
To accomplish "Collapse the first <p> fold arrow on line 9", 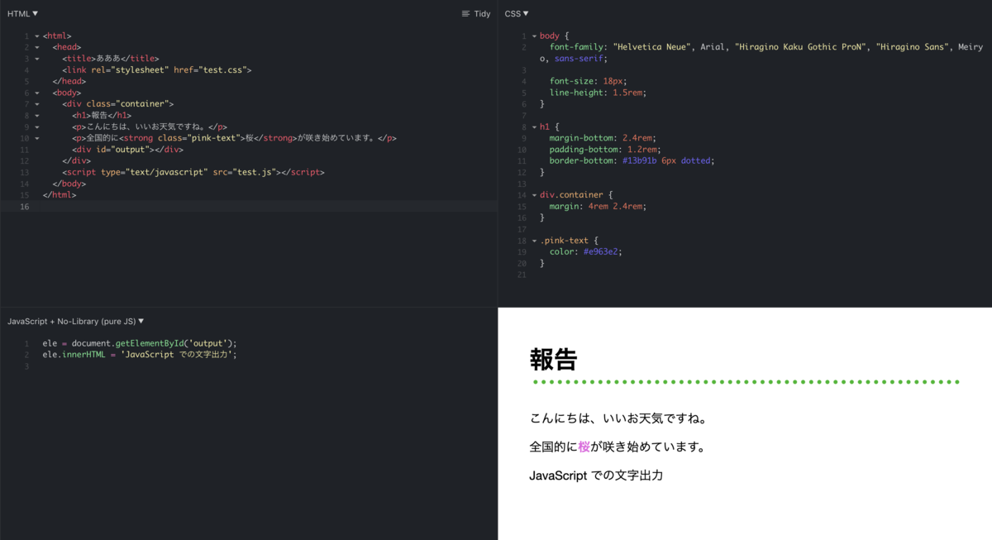I will pos(36,127).
